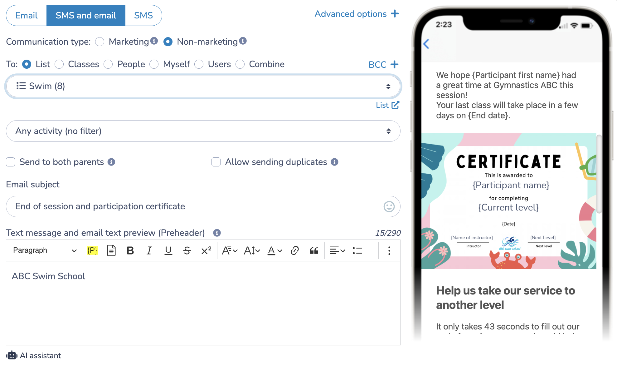The height and width of the screenshot is (366, 617).
Task: Switch to the Email tab
Action: click(x=27, y=15)
